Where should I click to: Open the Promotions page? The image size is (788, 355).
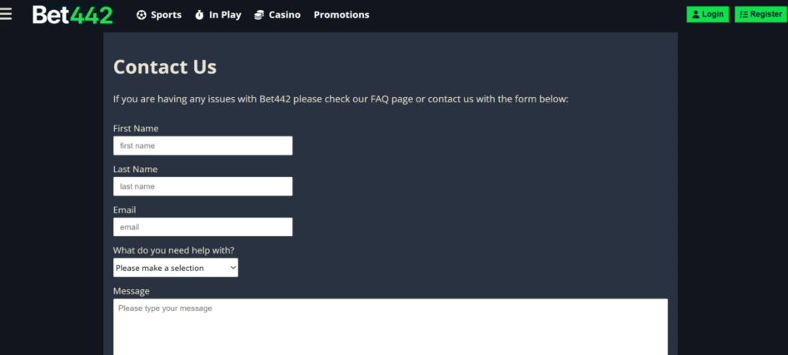click(341, 15)
